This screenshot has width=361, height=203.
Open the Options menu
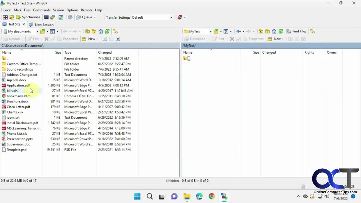72,10
